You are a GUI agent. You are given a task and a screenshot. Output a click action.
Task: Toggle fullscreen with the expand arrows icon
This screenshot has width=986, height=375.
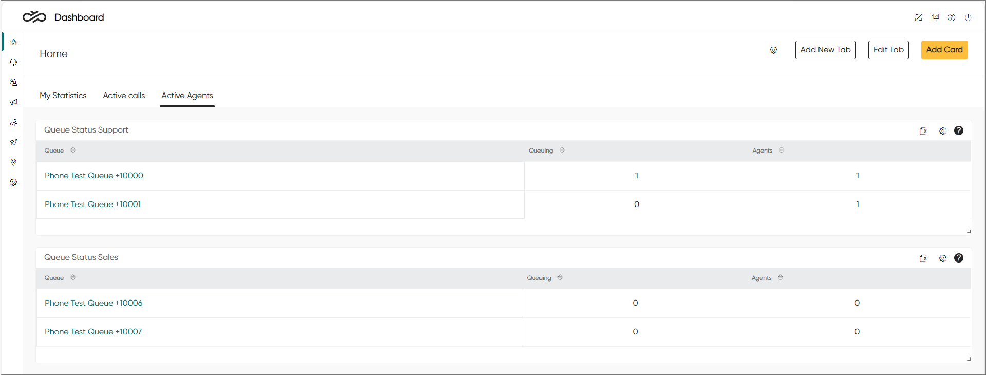coord(919,17)
